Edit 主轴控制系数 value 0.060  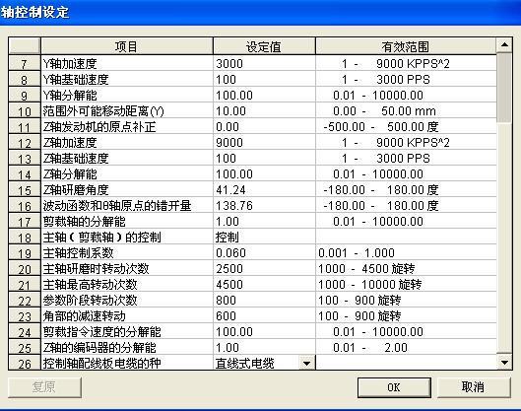264,253
